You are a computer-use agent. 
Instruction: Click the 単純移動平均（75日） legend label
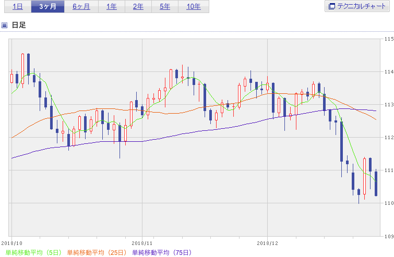pos(162,252)
